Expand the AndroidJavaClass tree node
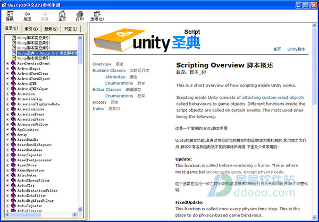 coord(7,74)
